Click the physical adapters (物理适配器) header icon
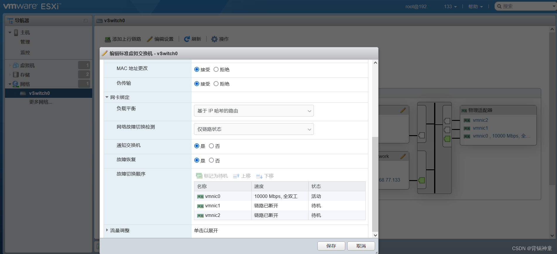This screenshot has width=557, height=254. tap(464, 111)
